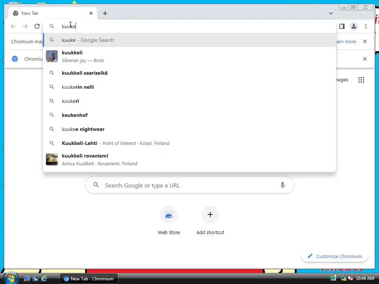Dismiss the second Chromium infobar
This screenshot has width=379, height=284.
[x=365, y=59]
